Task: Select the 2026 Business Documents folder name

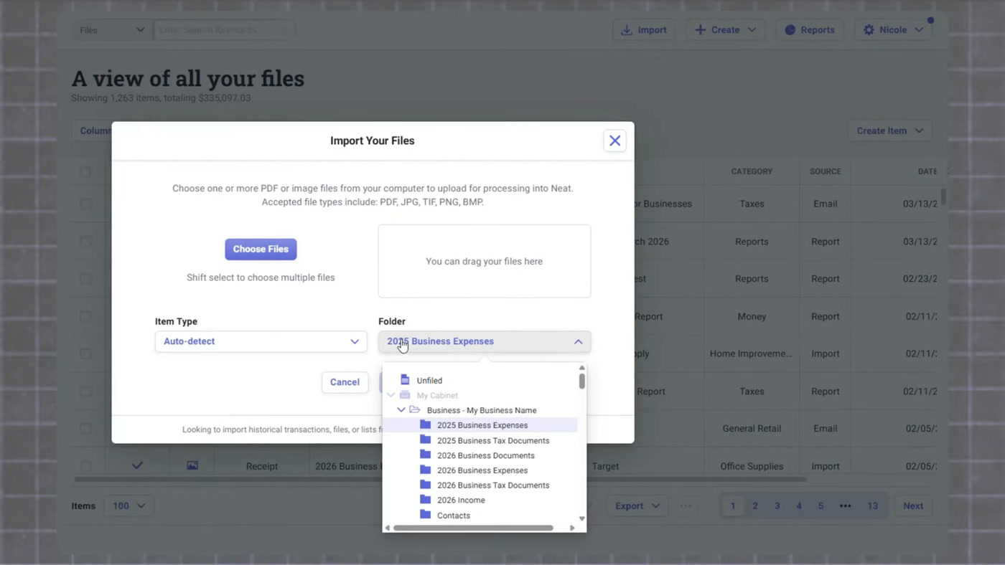Action: pyautogui.click(x=486, y=455)
